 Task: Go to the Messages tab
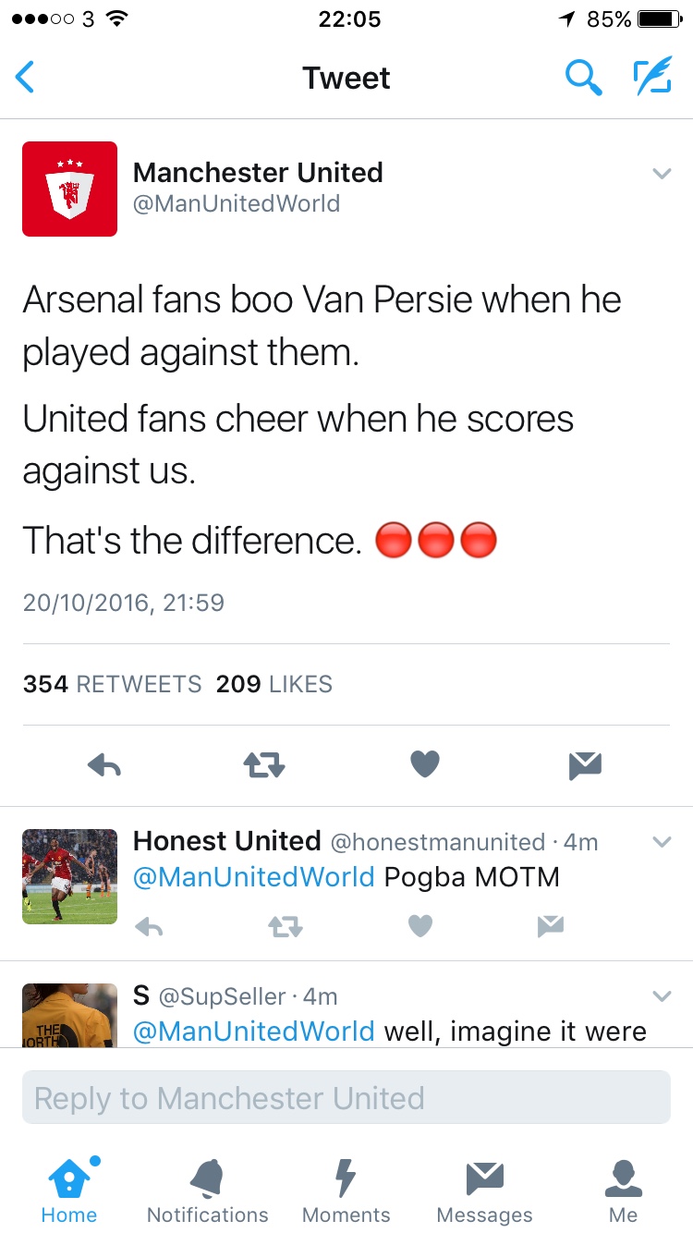484,1191
